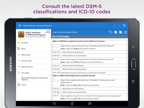Open Notes in the sidebar
The height and width of the screenshot is (108, 144).
[x=33, y=49]
